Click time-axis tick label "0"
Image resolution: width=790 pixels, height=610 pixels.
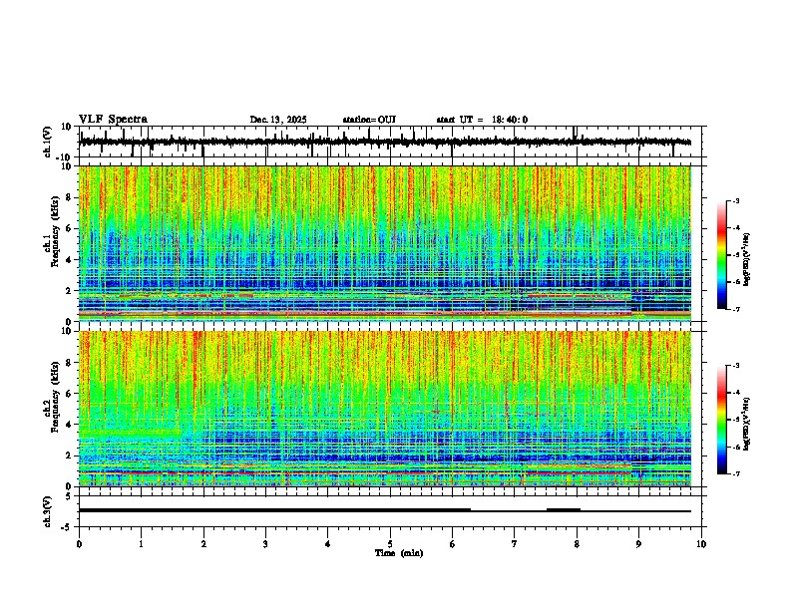79,544
